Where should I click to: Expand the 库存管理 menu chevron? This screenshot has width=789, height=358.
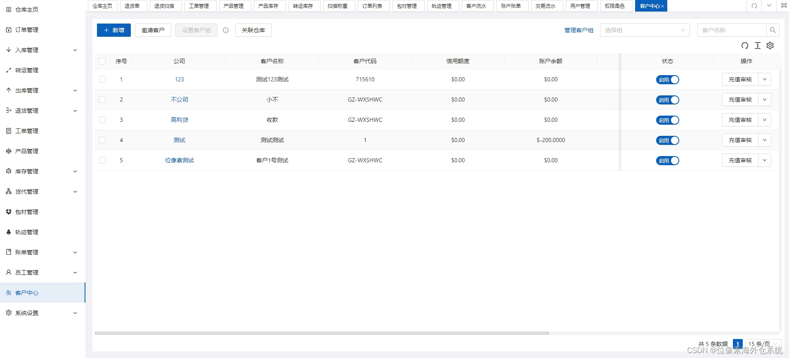pyautogui.click(x=75, y=171)
